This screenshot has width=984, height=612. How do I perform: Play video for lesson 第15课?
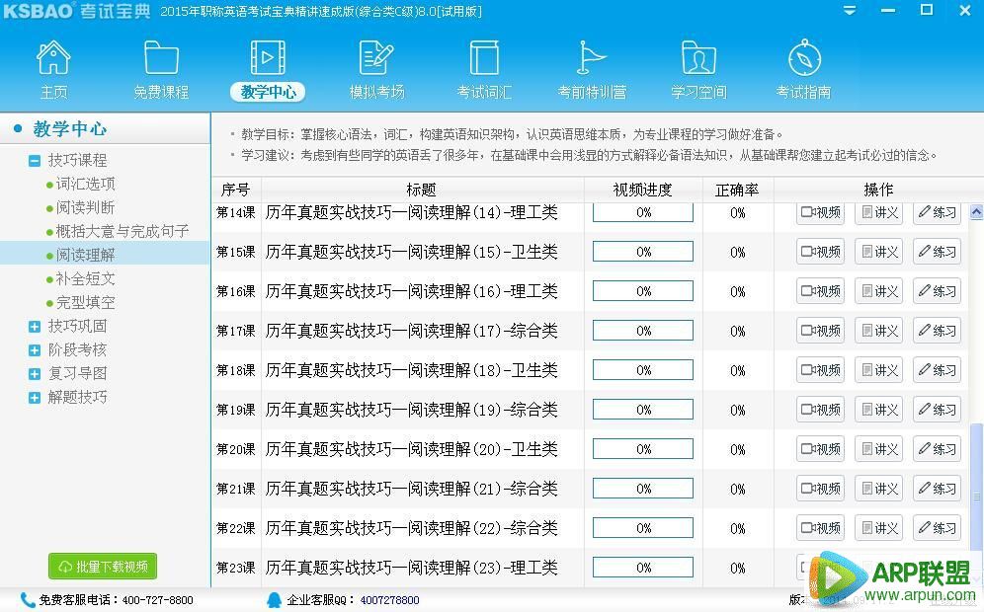(x=820, y=252)
